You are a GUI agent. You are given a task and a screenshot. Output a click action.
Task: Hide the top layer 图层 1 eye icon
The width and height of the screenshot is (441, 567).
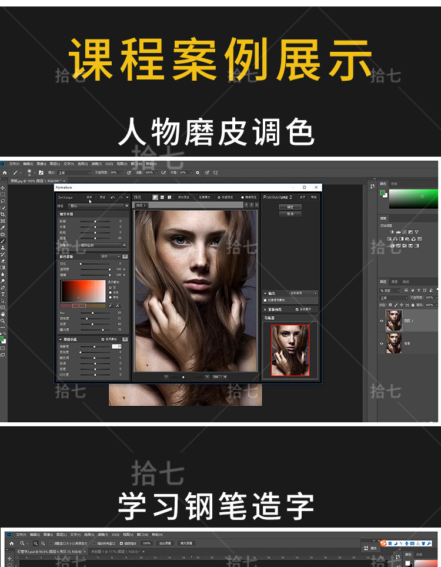click(x=382, y=321)
